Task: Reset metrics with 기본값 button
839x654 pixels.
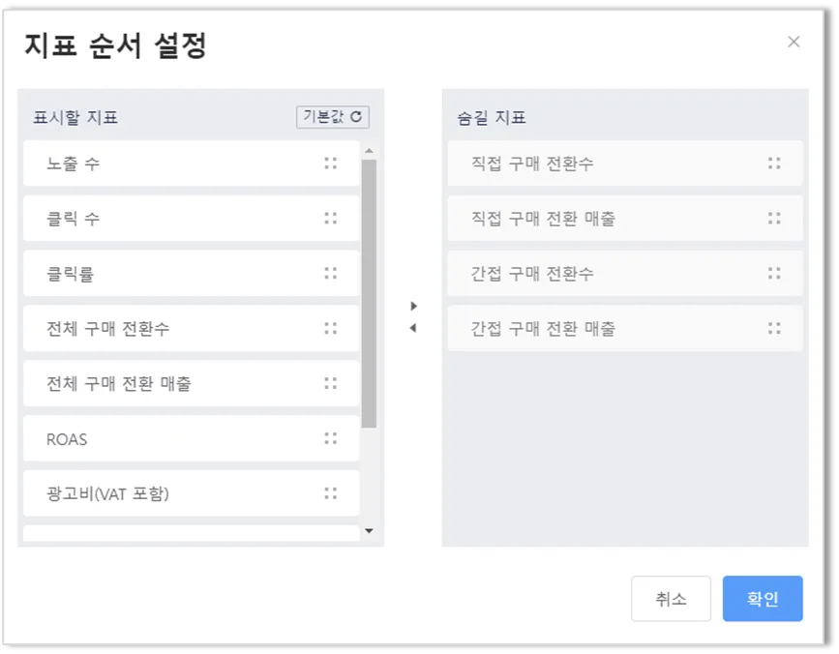Action: (x=333, y=117)
